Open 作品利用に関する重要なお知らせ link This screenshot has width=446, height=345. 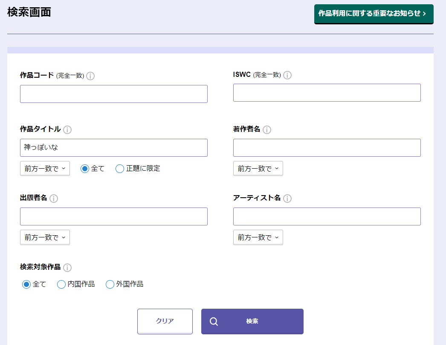(374, 14)
